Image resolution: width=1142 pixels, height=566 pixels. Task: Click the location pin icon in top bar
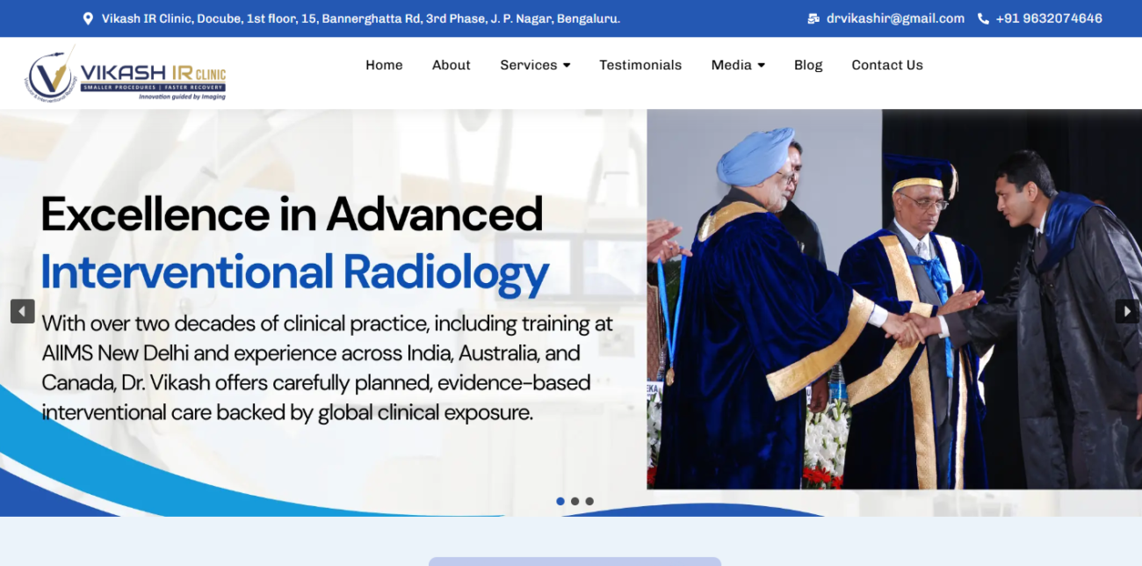[x=88, y=18]
